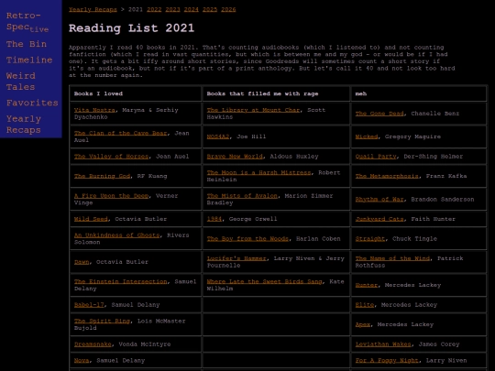The height and width of the screenshot is (371, 495).
Task: Open The Spirit Ring link
Action: (102, 321)
